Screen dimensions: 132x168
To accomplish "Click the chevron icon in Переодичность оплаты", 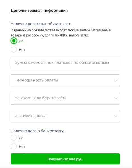I will (116, 81).
